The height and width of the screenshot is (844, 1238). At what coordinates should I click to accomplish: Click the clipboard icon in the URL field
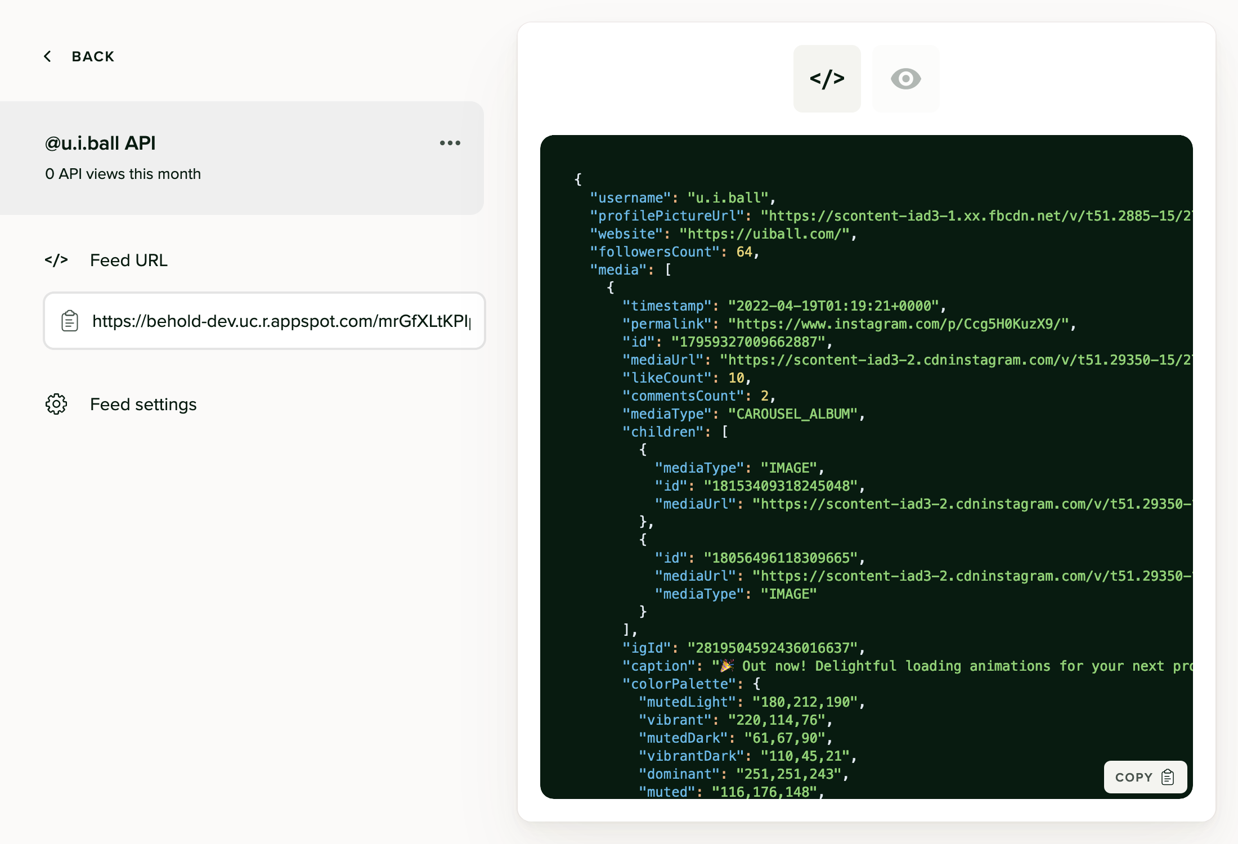70,321
